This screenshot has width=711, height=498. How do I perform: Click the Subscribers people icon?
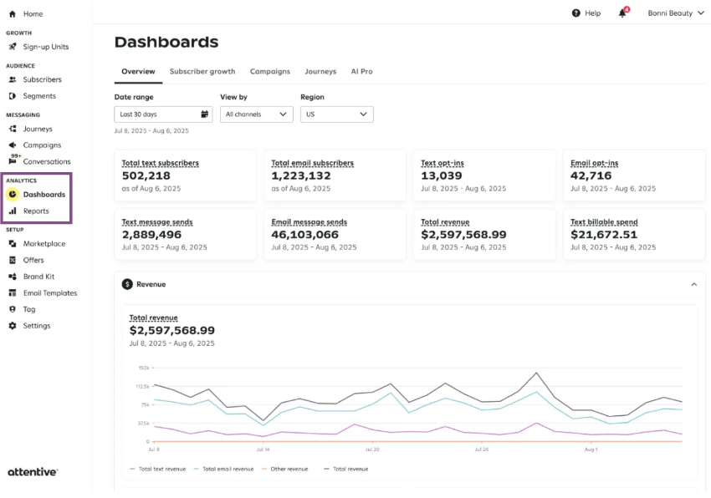tap(13, 79)
